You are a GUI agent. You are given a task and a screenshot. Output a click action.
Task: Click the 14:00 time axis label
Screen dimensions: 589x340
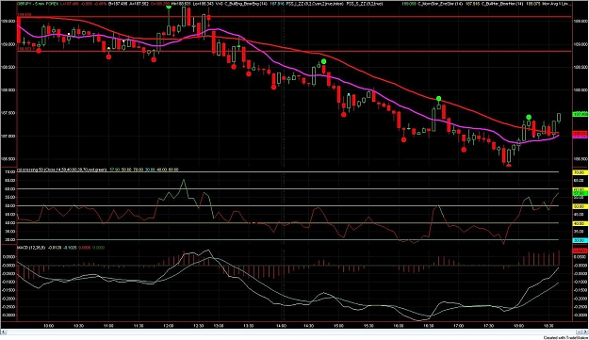pos(282,326)
